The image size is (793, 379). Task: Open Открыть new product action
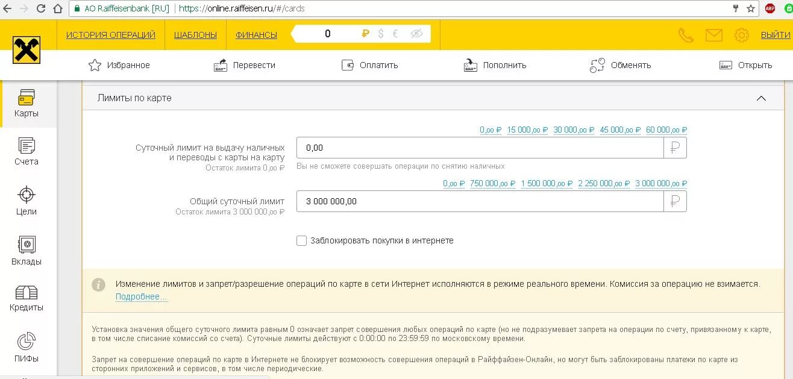(x=745, y=65)
